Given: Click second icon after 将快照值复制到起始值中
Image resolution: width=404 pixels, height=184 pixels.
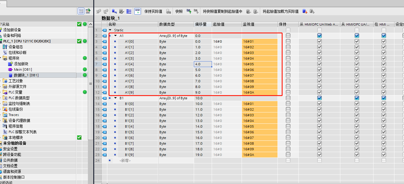Looking at the screenshot, I should (x=256, y=11).
